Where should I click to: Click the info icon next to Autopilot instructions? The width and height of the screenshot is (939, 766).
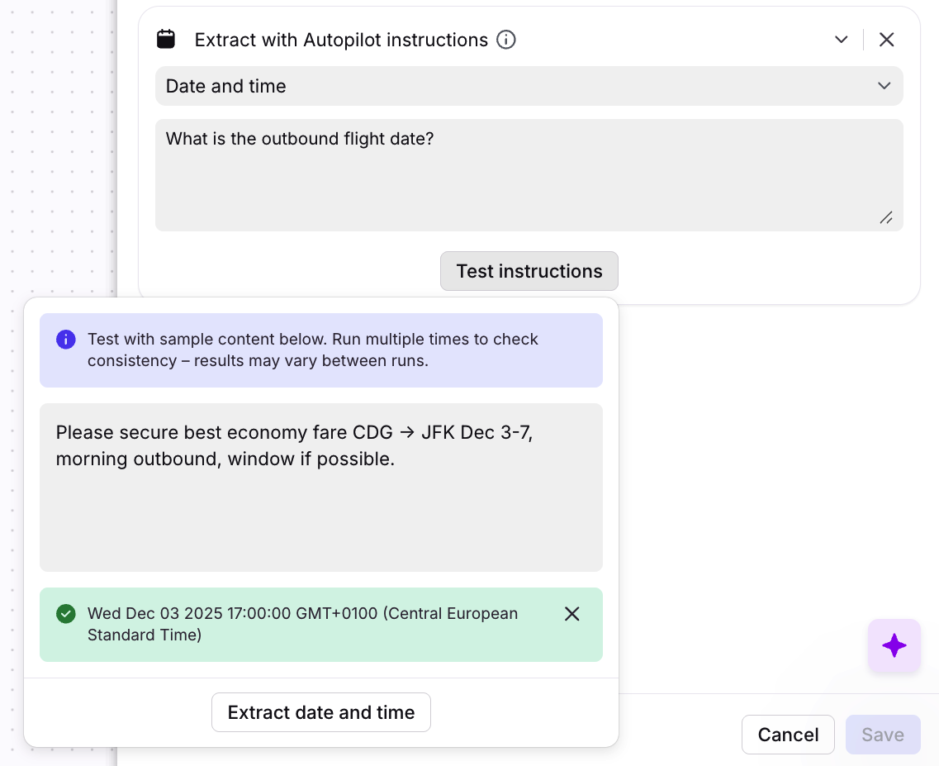(x=506, y=40)
